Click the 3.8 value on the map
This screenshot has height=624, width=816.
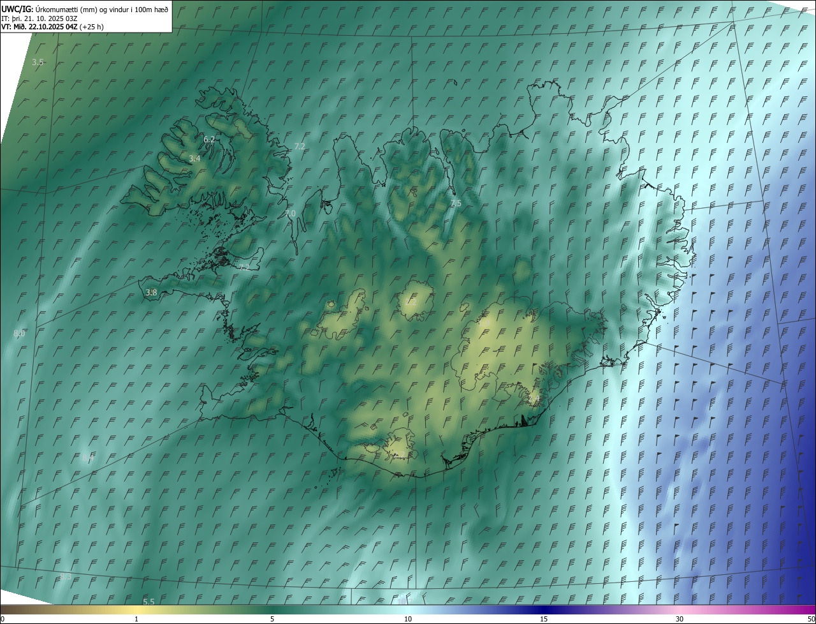point(151,292)
